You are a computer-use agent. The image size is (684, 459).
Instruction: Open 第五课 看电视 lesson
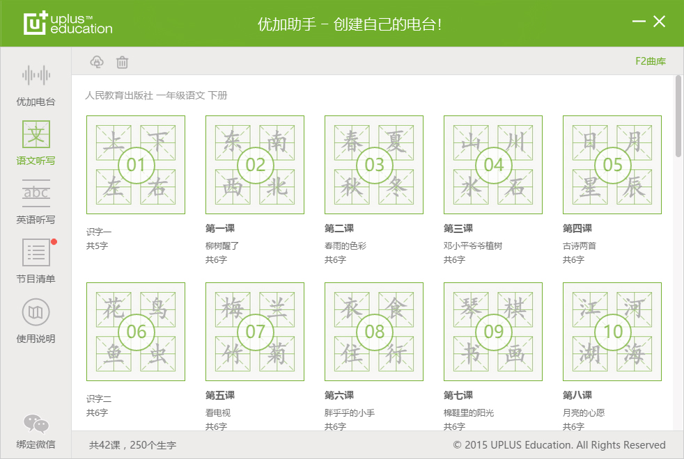pos(254,332)
